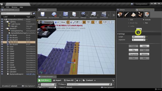Click the translate gizmo viewport icon
This screenshot has height=91, width=162.
click(68, 22)
